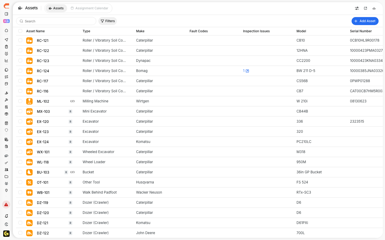
Task: Select the BU-103 row checkbox
Action: [x=20, y=172]
